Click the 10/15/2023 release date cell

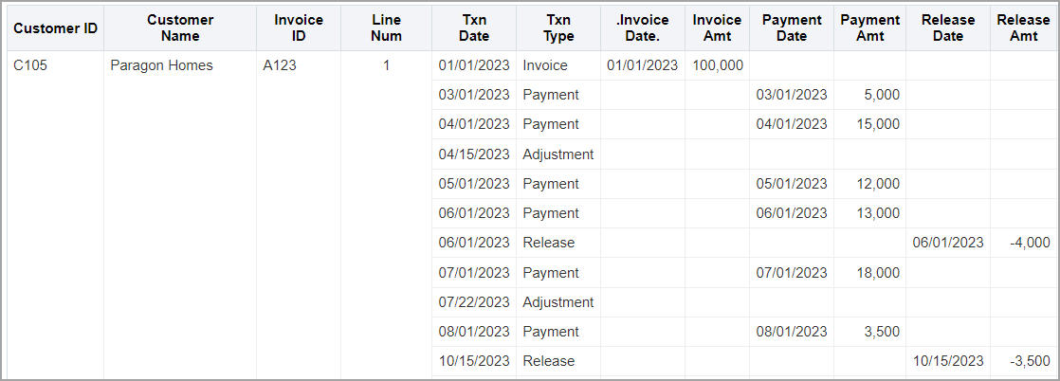click(x=948, y=361)
